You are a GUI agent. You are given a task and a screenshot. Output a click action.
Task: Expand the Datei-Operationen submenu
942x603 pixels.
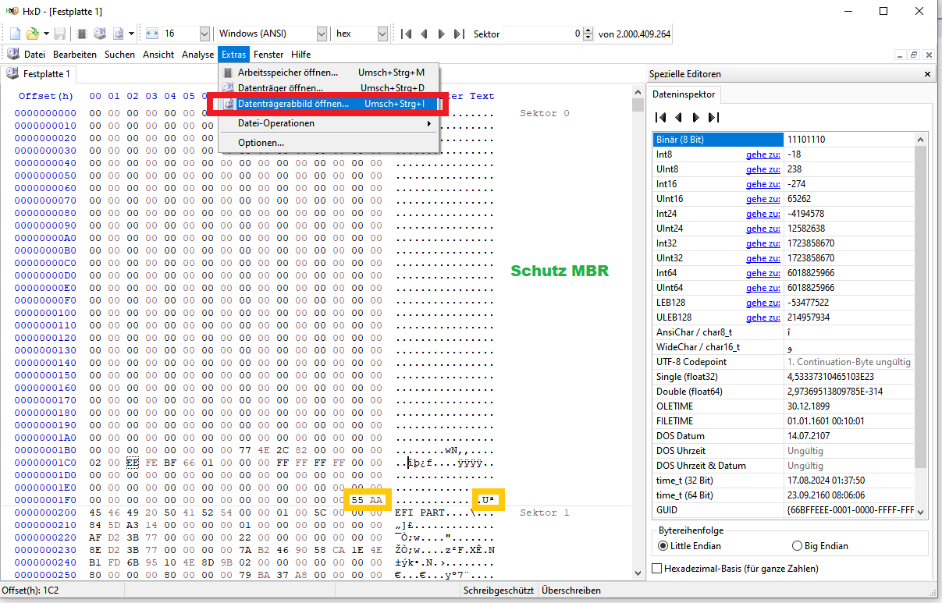click(x=329, y=123)
